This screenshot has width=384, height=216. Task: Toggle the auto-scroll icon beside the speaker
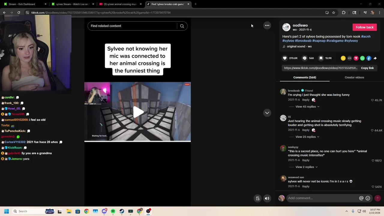coord(258,198)
